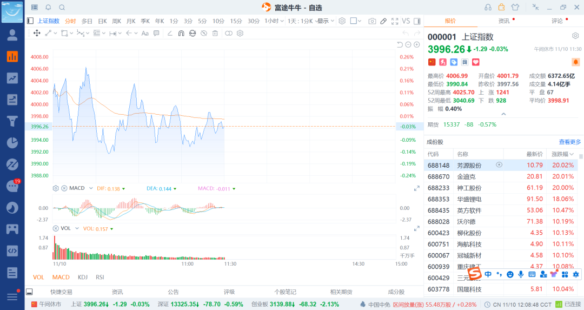The image size is (584, 310).
Task: Toggle the right side panel icon next to VS
Action: click(x=417, y=21)
